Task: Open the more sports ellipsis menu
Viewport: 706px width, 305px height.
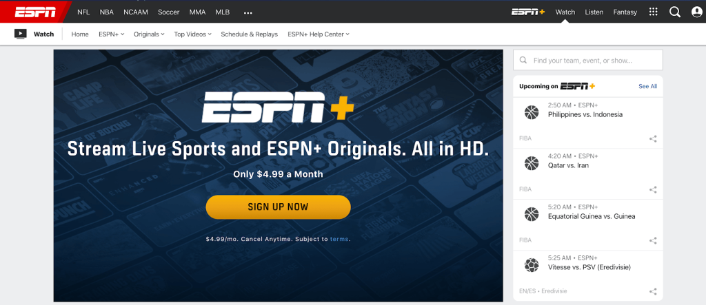Action: point(248,12)
